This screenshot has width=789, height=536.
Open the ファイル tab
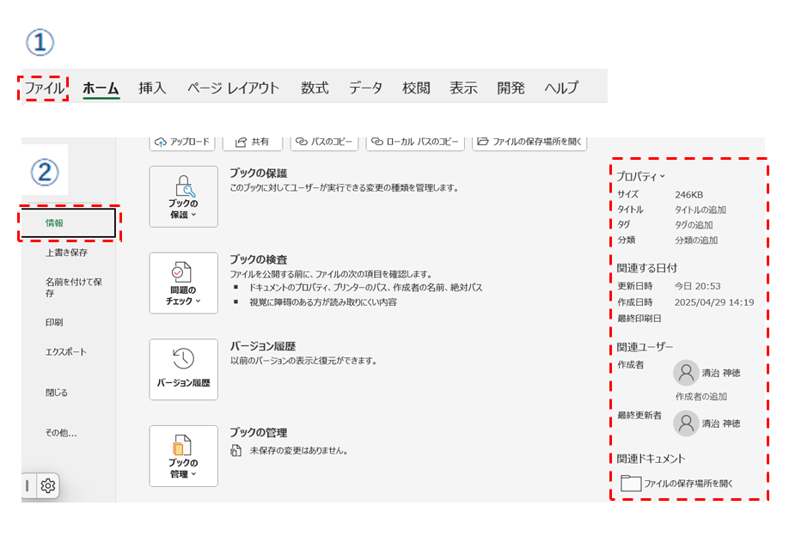[x=44, y=88]
